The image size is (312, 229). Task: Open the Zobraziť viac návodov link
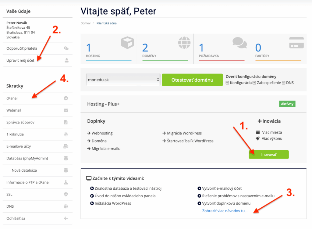pos(225,211)
